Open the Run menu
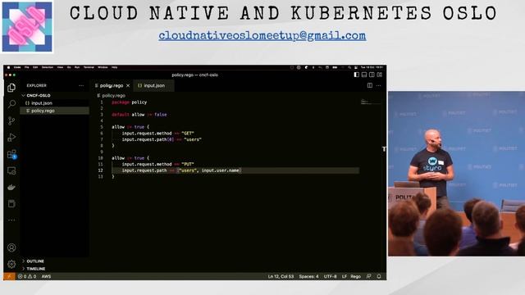The image size is (525, 295). pyautogui.click(x=77, y=67)
